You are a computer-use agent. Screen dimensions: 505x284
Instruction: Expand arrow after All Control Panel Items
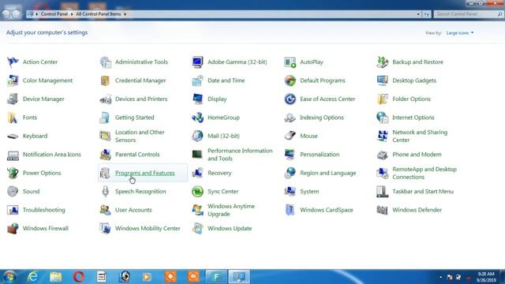click(x=125, y=14)
